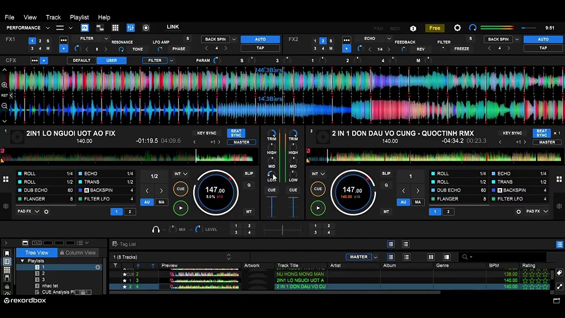Open the settings gear icon
Viewport: 565px width, 318px height.
click(x=457, y=28)
